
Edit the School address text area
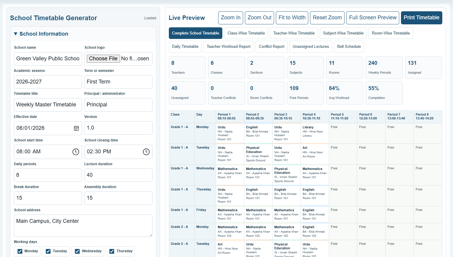83,226
